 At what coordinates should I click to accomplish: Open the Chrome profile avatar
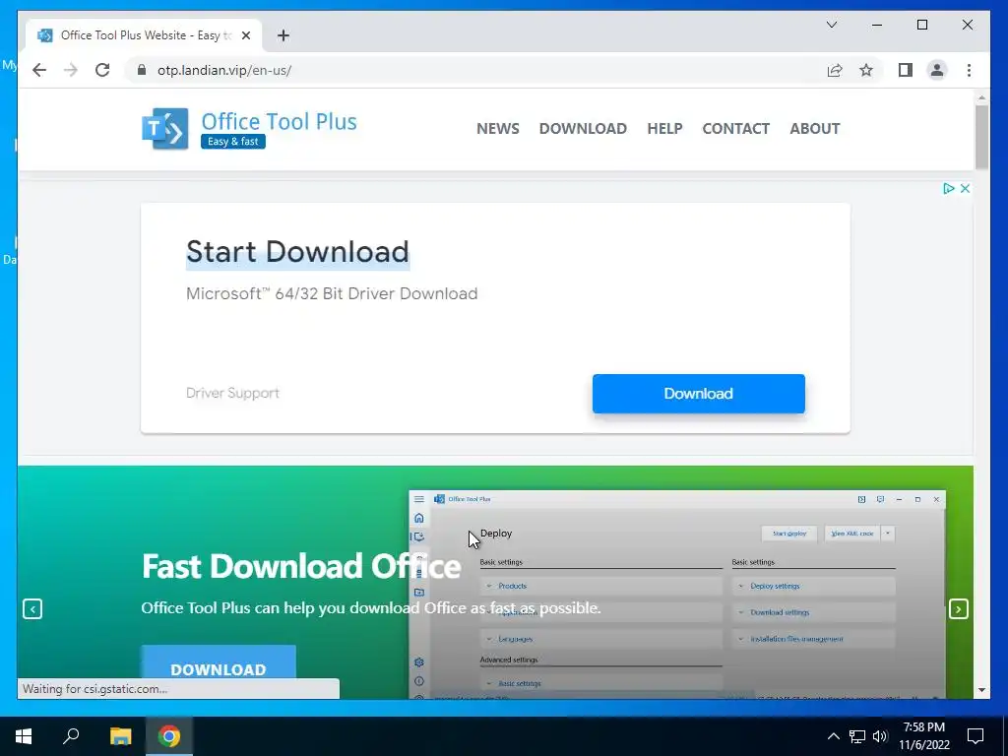click(x=937, y=70)
